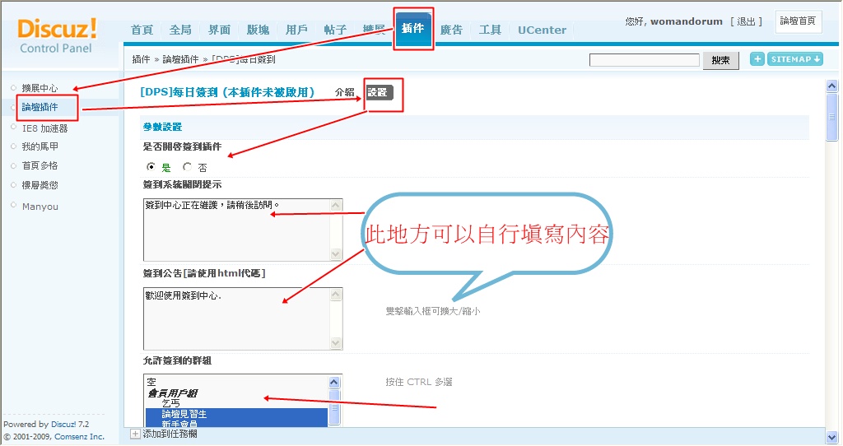Screen dimensions: 843x446
Task: Open IE8 加速器 in the sidebar
Action: click(44, 128)
